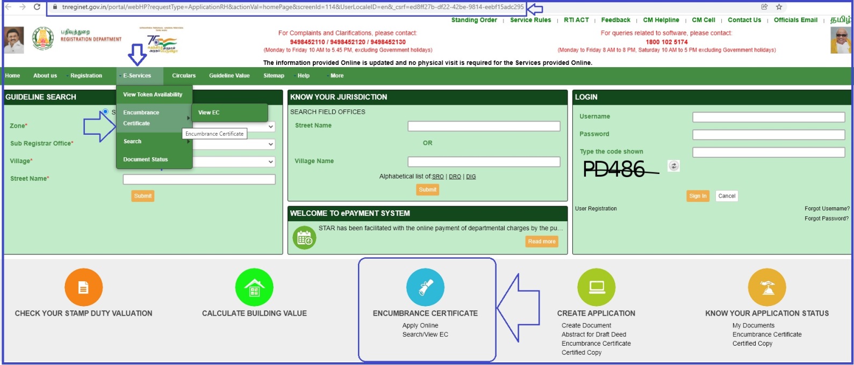Click the Forgot Password? link
Viewport: 854px width, 365px height.
point(826,218)
